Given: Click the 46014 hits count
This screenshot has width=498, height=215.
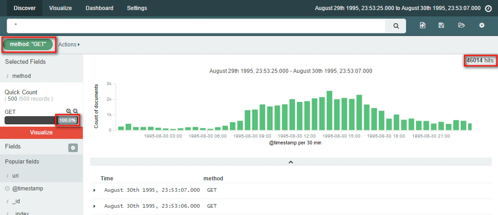Looking at the screenshot, I should [481, 60].
